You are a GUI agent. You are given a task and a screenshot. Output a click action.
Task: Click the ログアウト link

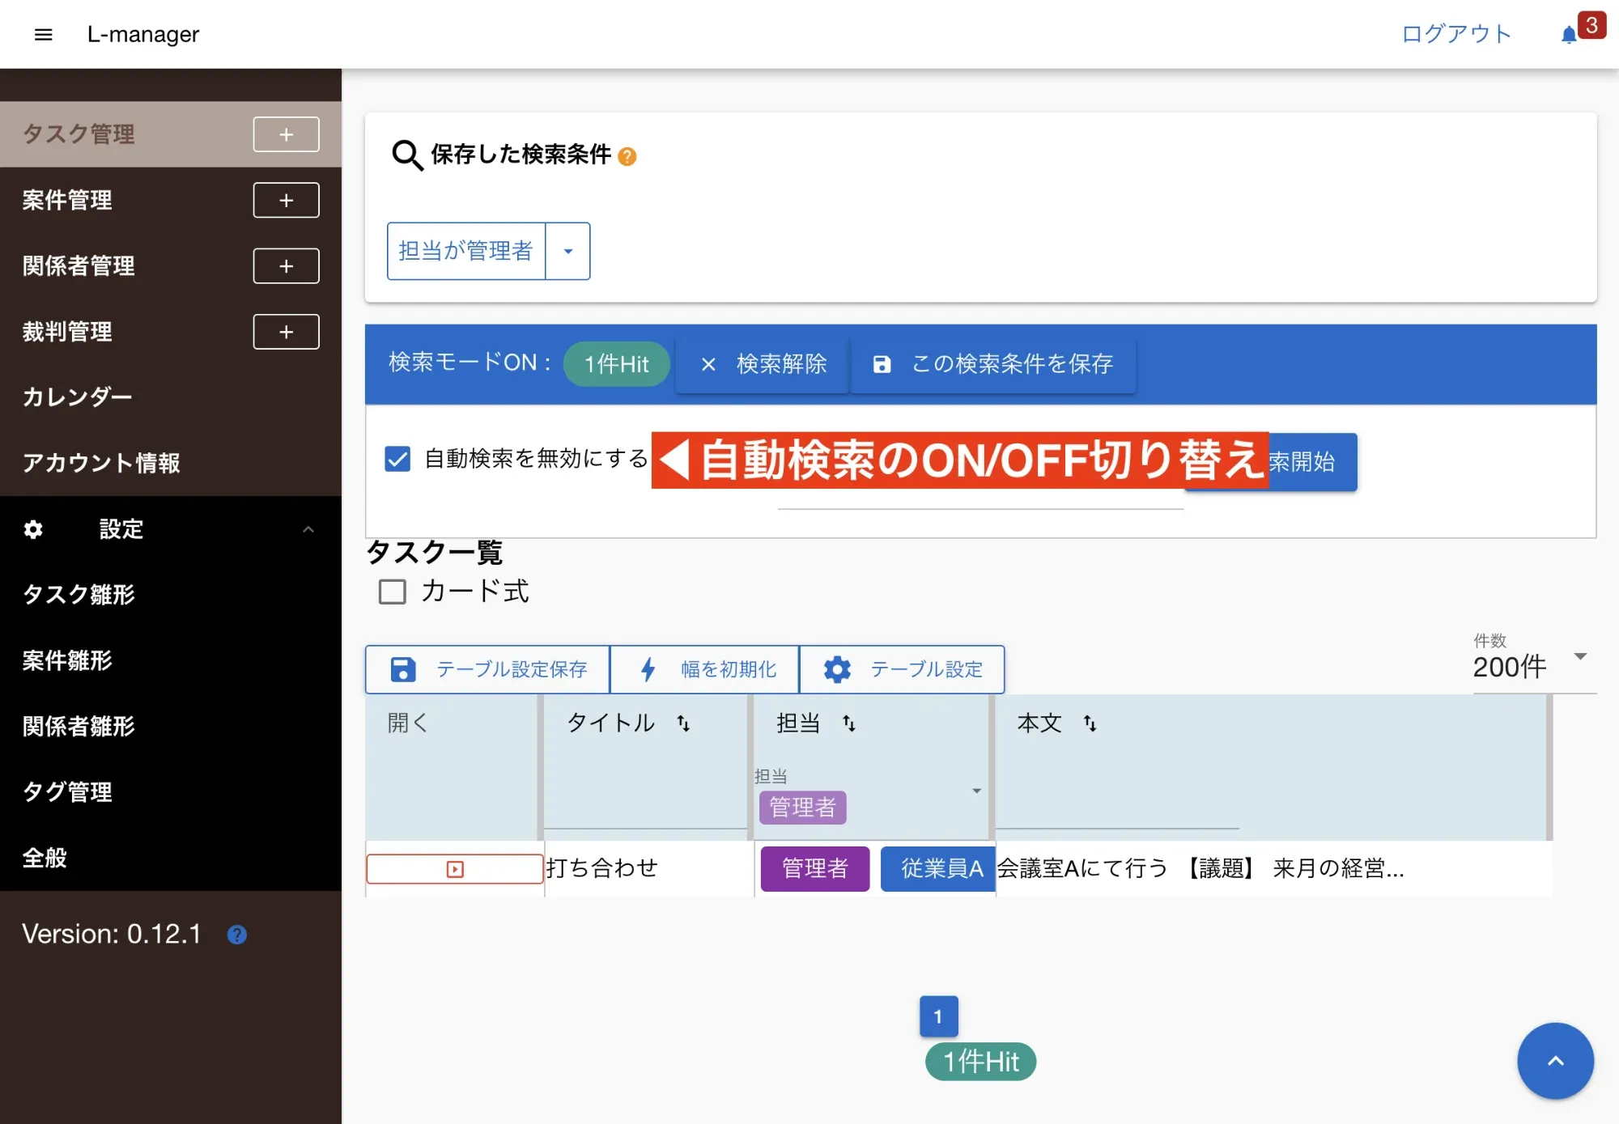point(1455,34)
